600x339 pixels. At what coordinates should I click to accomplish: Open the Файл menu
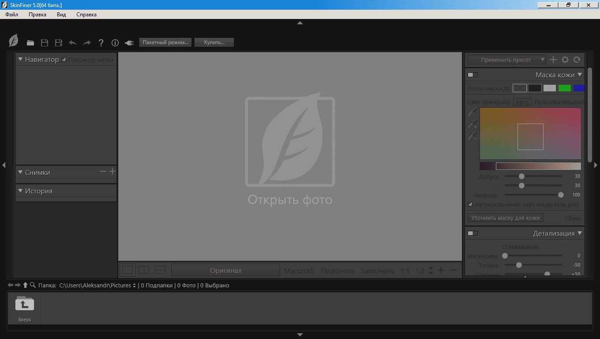(x=12, y=15)
